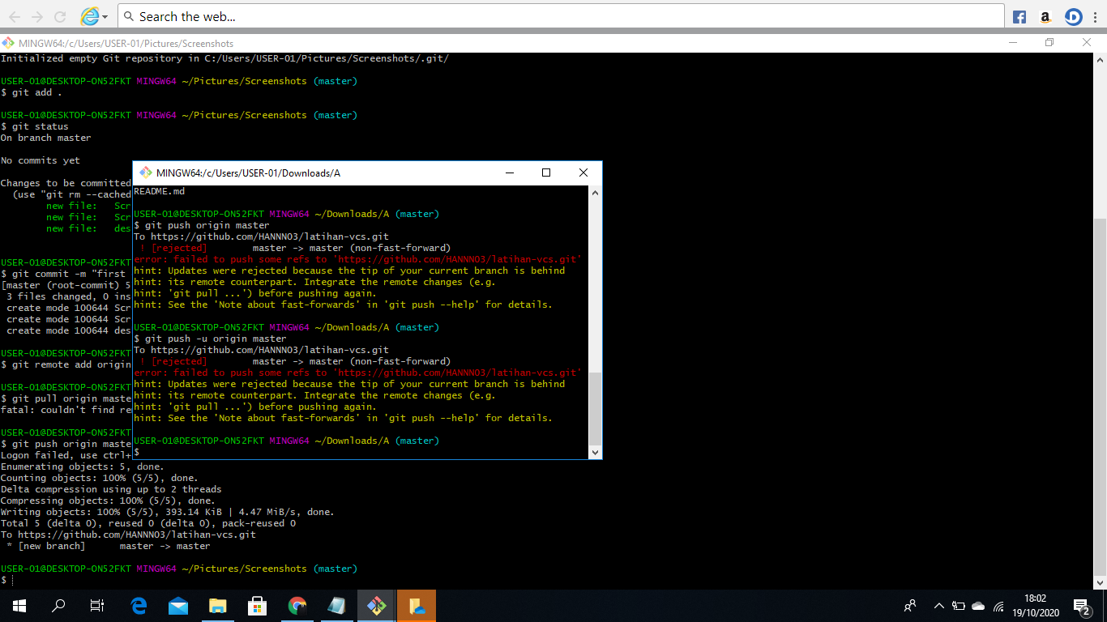Switch to Chrome on the taskbar

297,606
